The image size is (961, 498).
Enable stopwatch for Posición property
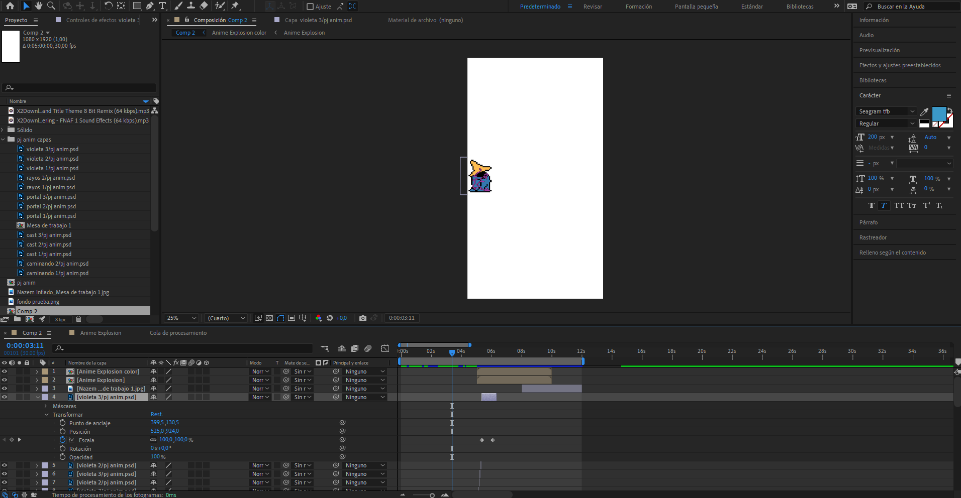pos(63,432)
